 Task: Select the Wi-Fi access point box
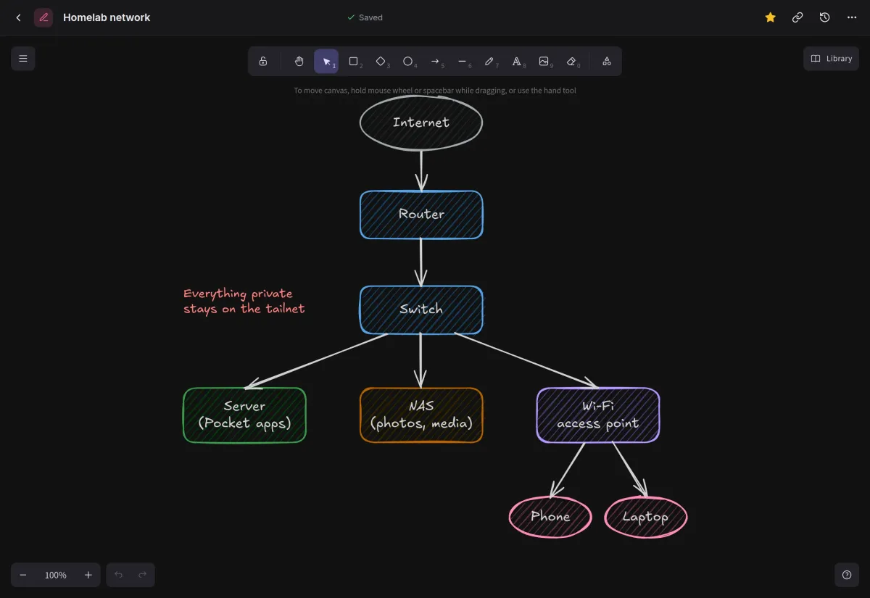click(x=598, y=415)
